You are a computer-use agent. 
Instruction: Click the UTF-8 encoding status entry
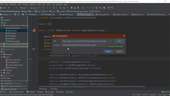pyautogui.click(x=145, y=95)
